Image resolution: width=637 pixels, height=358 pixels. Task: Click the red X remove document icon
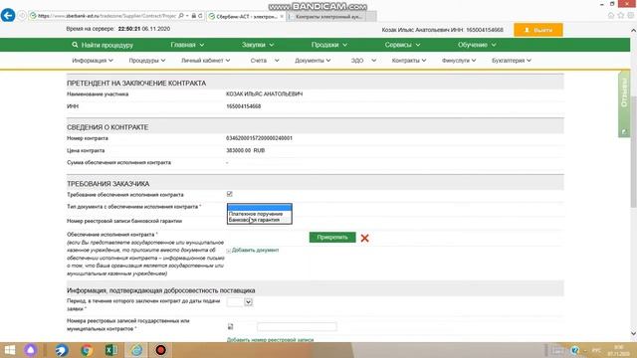coord(365,238)
